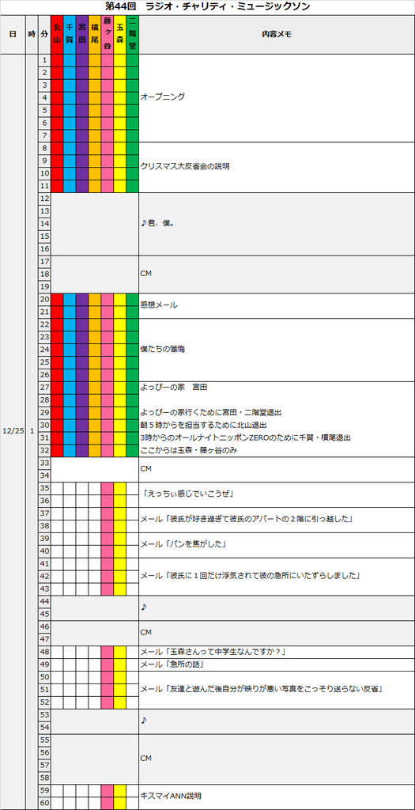Click the CM cell beside minutes 55 to 58
The image size is (415, 810).
(x=277, y=759)
